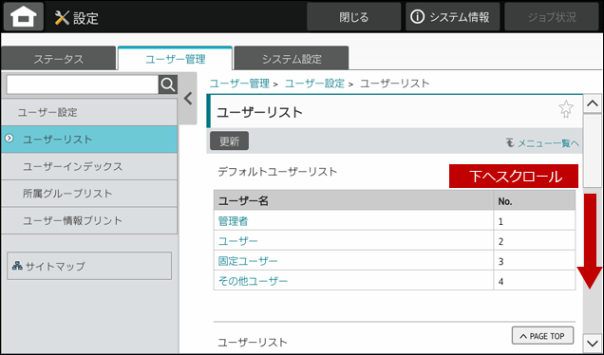The image size is (604, 355).
Task: Open the その他ユーザー user link
Action: click(253, 281)
